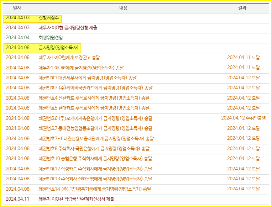Select 금지명령(영업소득자) entry without 송달
Screen dimensions: 272x207
click(x=58, y=48)
